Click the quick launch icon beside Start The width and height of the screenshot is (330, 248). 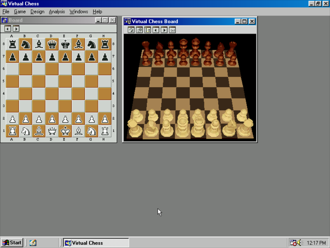tap(33, 243)
